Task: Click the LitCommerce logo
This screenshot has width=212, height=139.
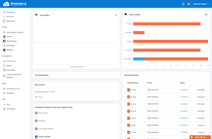Action: coord(14,4)
